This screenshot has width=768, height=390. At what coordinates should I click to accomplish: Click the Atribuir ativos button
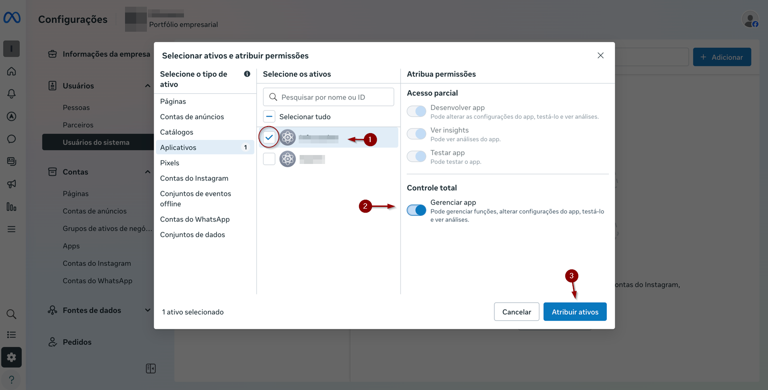pos(575,312)
